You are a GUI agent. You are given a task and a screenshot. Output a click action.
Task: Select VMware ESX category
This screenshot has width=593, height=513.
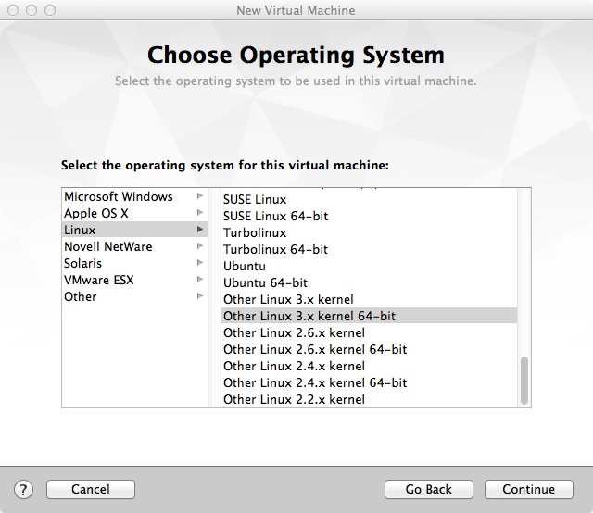coord(134,280)
